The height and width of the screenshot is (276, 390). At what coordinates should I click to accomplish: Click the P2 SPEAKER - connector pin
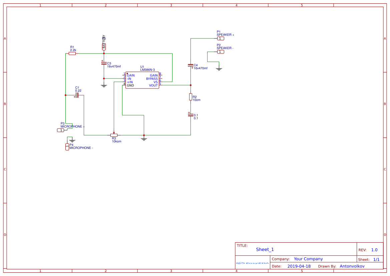(x=221, y=52)
